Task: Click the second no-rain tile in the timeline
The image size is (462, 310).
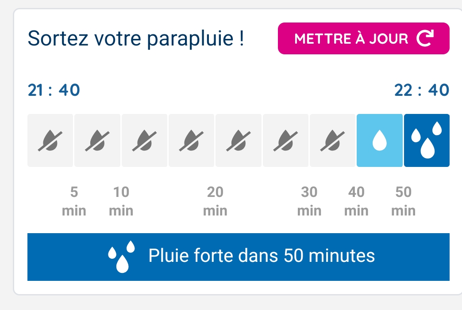Action: click(x=97, y=140)
